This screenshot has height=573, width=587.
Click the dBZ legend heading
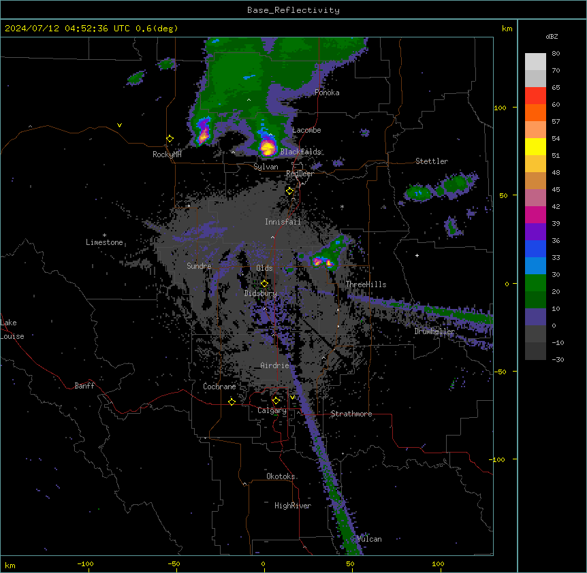(x=552, y=36)
